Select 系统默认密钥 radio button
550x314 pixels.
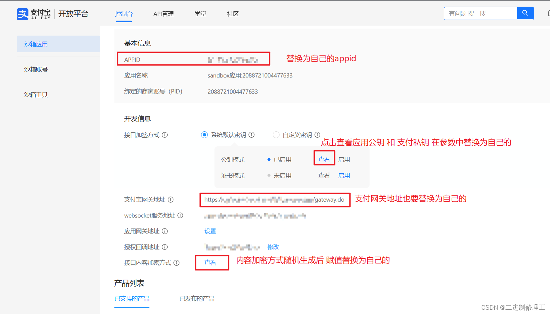(x=204, y=135)
